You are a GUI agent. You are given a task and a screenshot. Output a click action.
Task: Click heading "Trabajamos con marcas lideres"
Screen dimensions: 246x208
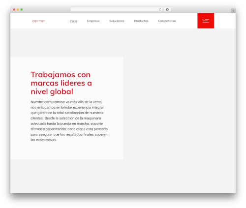coord(61,83)
